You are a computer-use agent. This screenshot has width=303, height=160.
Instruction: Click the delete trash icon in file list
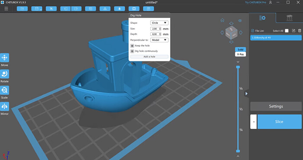pyautogui.click(x=300, y=31)
